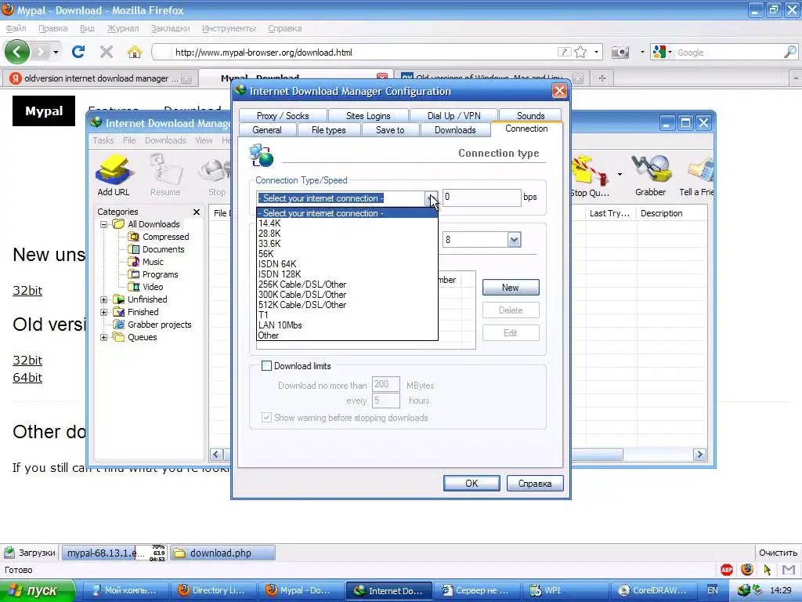Switch to the Sounds tab
The width and height of the screenshot is (802, 602).
pos(530,116)
